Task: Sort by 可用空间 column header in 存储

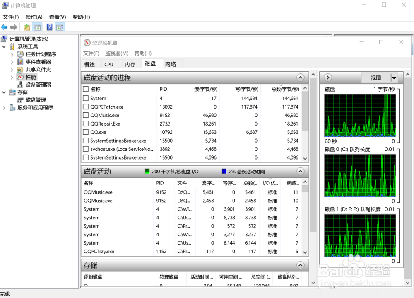Action: point(230,277)
